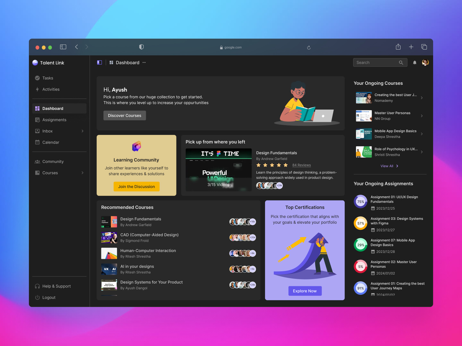Image resolution: width=462 pixels, height=346 pixels.
Task: Click the Talent Link logo
Action: coord(35,63)
